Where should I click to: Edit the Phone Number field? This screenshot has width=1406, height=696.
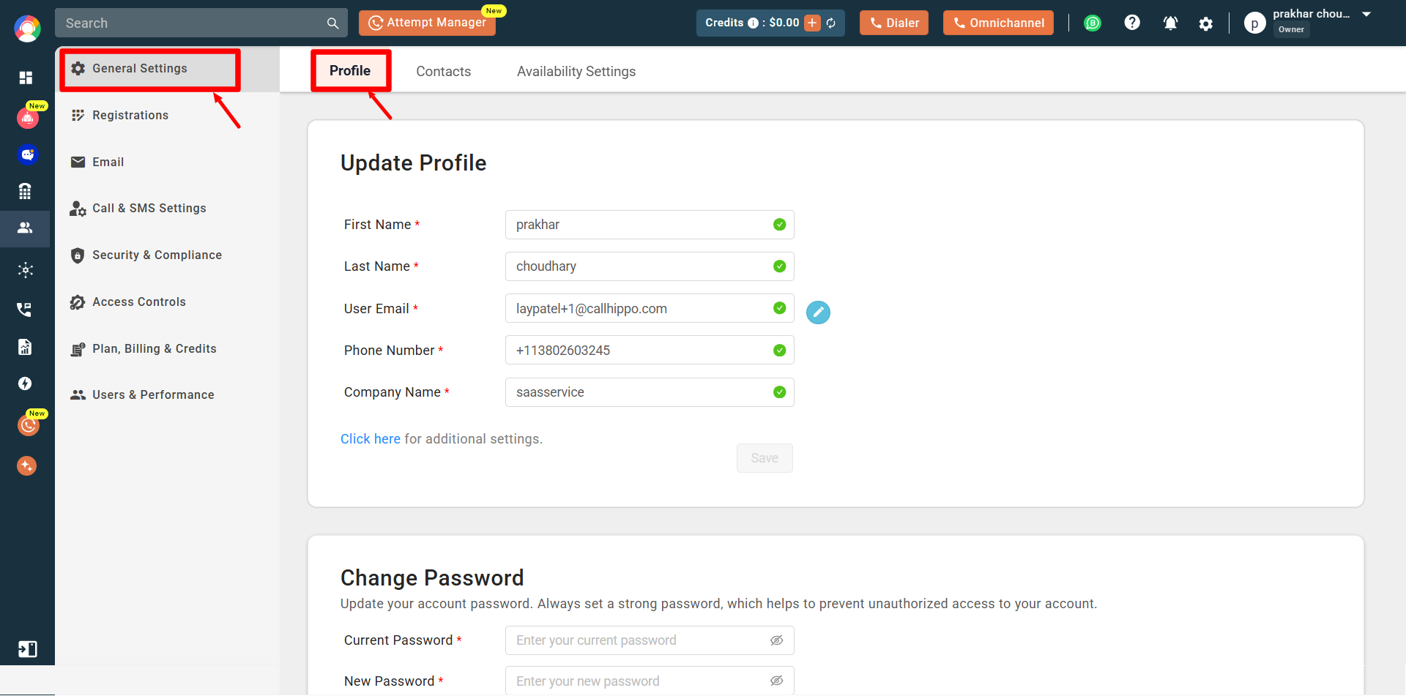(x=650, y=350)
